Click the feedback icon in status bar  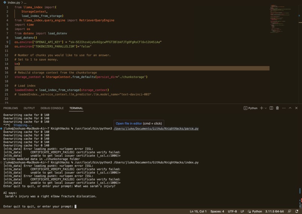click(x=289, y=211)
